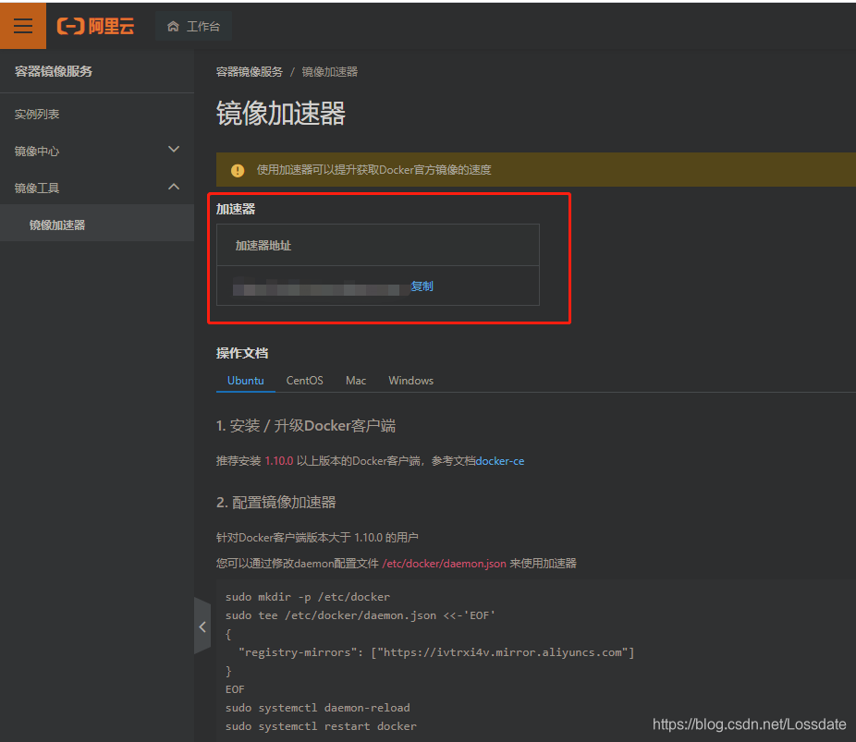Click the '1. 安装 / 升级Docker客户端' heading

coord(306,426)
